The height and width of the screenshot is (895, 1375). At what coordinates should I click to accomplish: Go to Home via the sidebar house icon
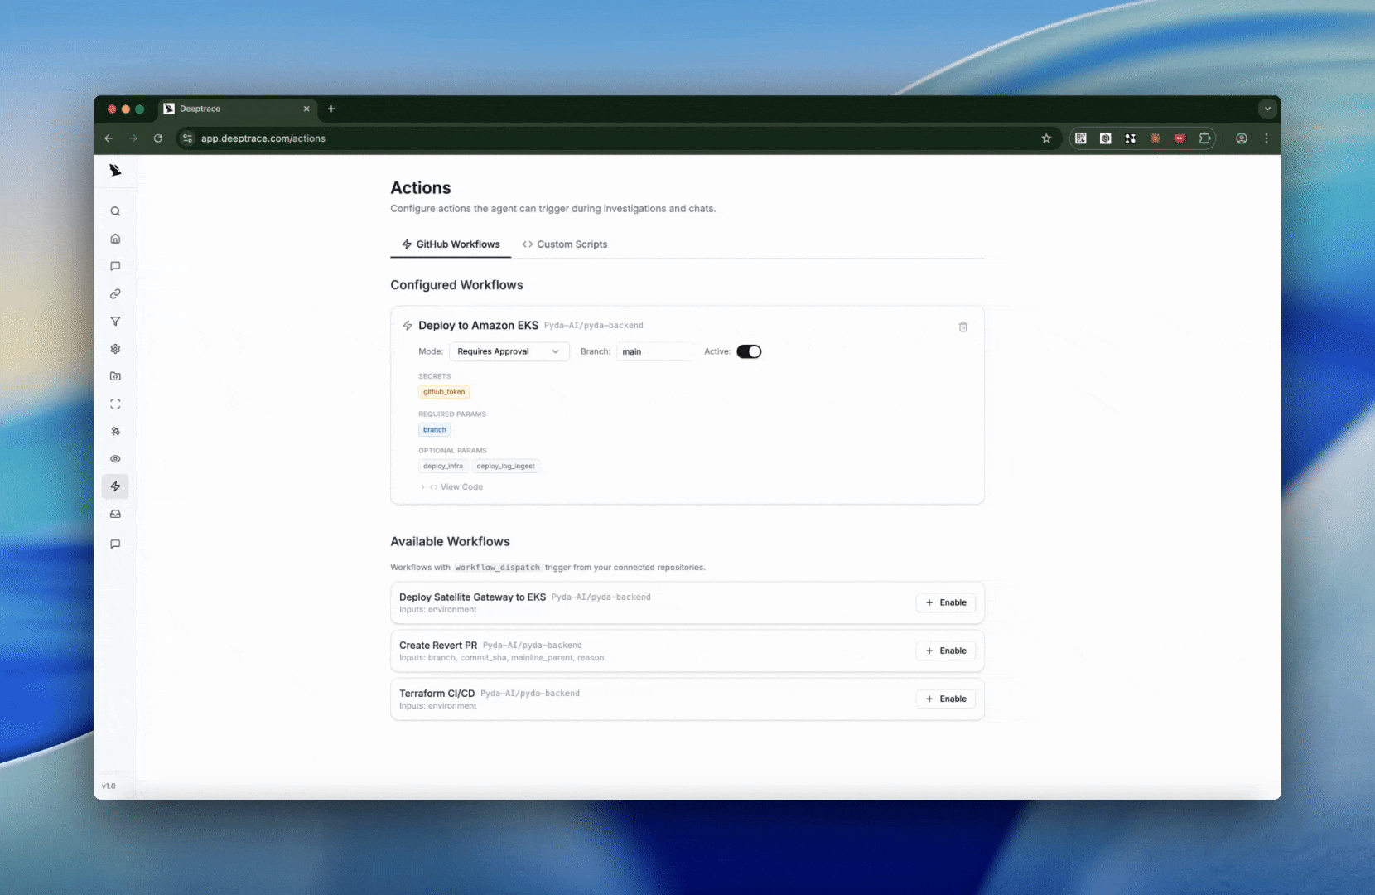coord(115,239)
